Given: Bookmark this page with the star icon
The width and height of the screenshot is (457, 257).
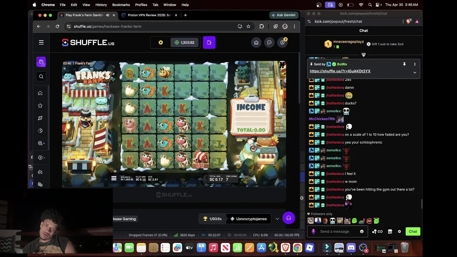Looking at the screenshot, I should (248, 26).
